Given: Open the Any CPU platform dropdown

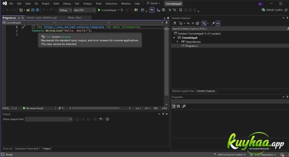Looking at the screenshot, I should tap(84, 10).
